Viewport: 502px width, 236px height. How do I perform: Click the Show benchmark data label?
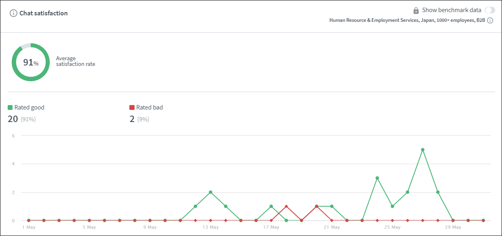451,10
